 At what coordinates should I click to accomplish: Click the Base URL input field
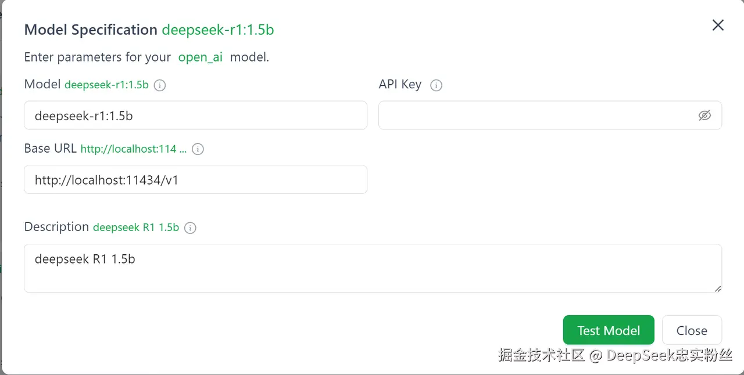pyautogui.click(x=195, y=179)
